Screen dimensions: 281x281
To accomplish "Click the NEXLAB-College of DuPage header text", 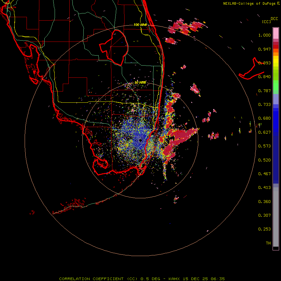I will click(249, 3).
